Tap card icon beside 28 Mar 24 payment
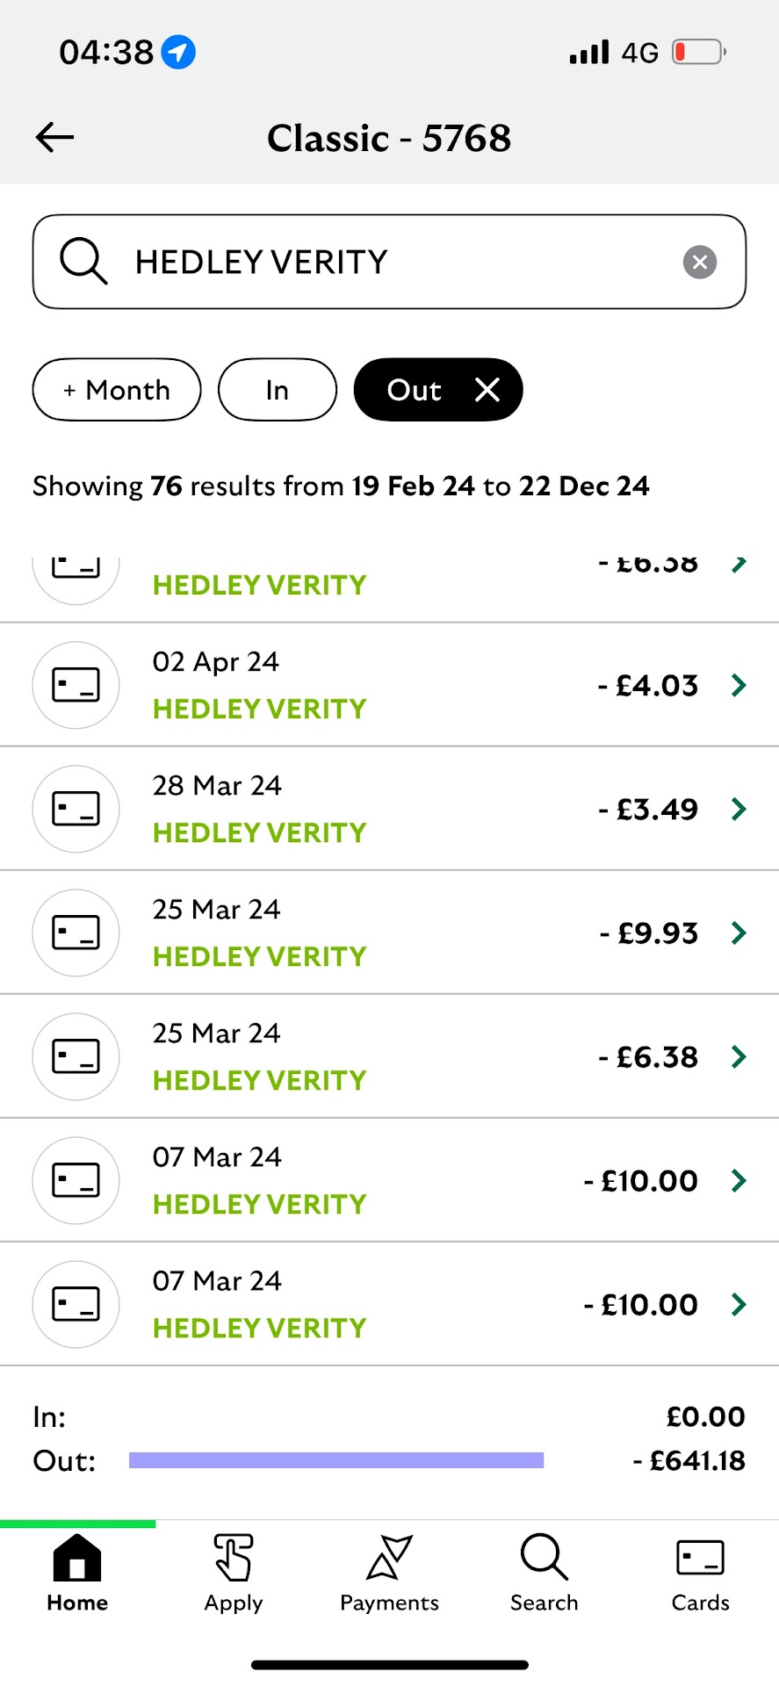This screenshot has height=1686, width=779. click(x=76, y=809)
